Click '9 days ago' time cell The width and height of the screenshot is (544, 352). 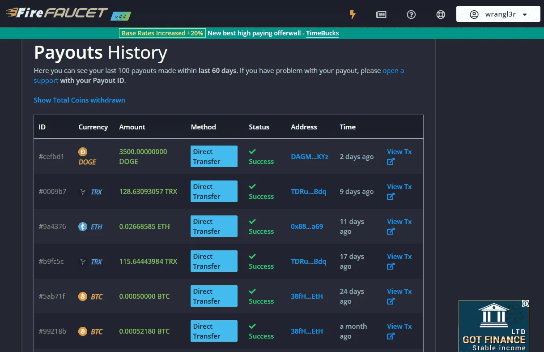point(357,191)
